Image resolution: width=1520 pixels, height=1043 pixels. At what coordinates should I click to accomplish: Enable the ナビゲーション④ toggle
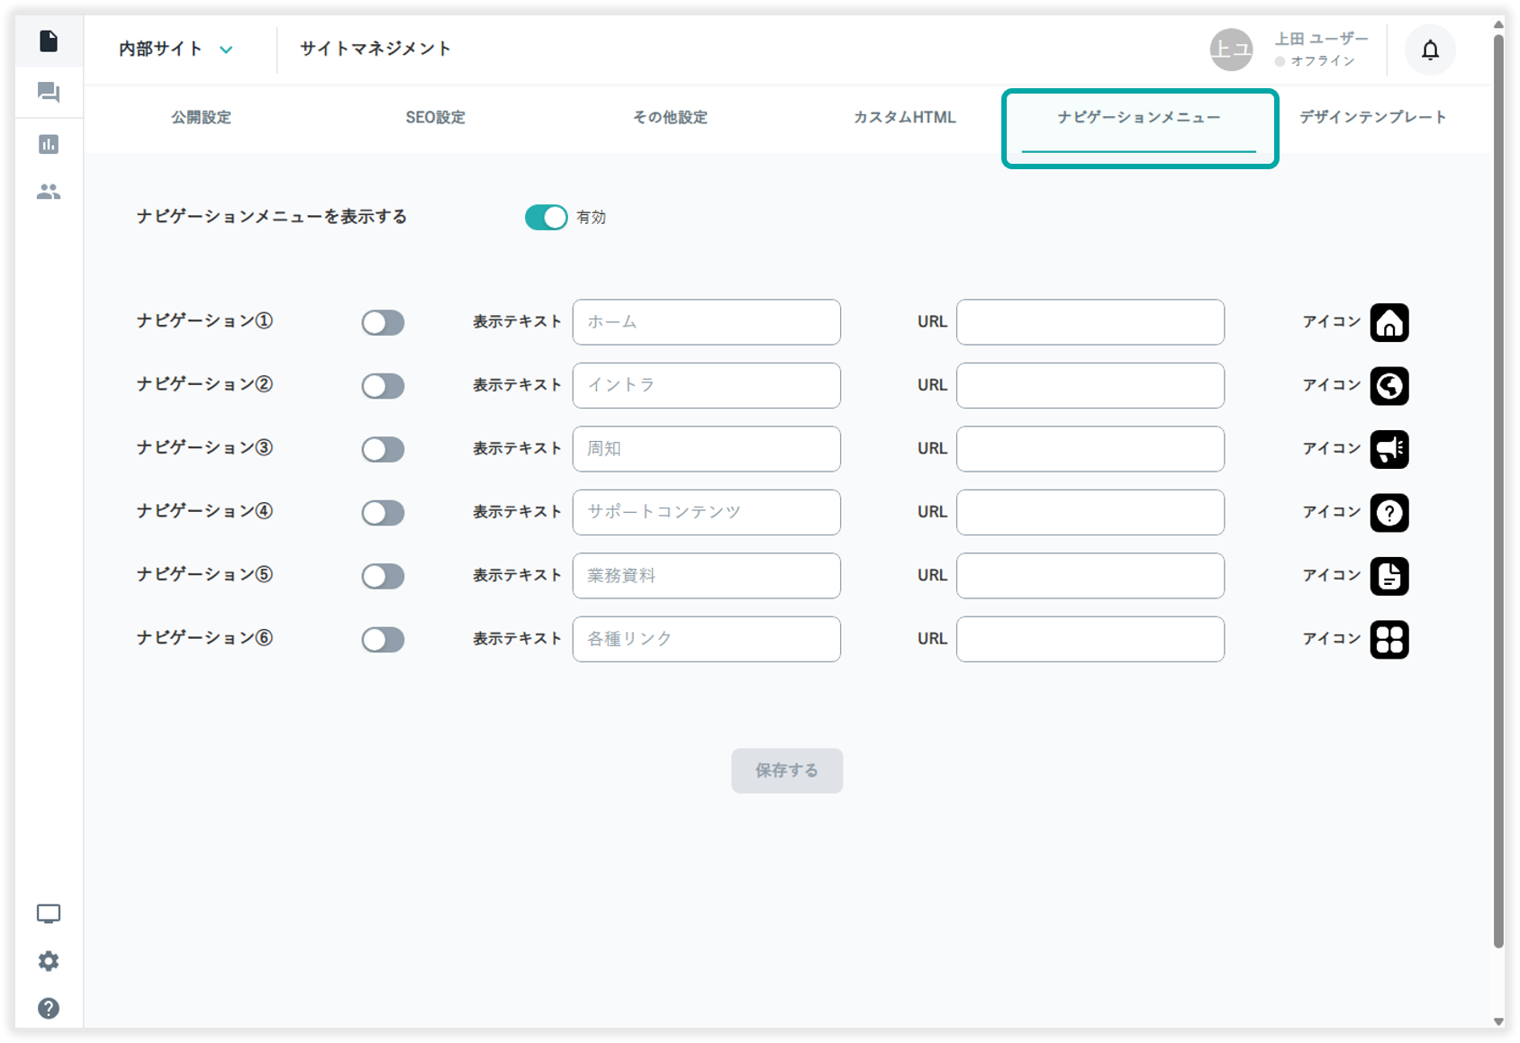click(x=383, y=513)
